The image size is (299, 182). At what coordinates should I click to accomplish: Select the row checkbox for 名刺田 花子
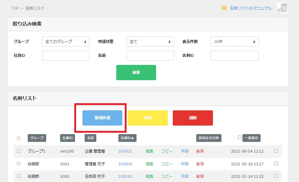[19, 176]
